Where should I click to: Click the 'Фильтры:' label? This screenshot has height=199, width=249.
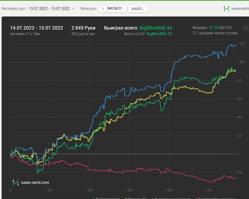tap(89, 9)
